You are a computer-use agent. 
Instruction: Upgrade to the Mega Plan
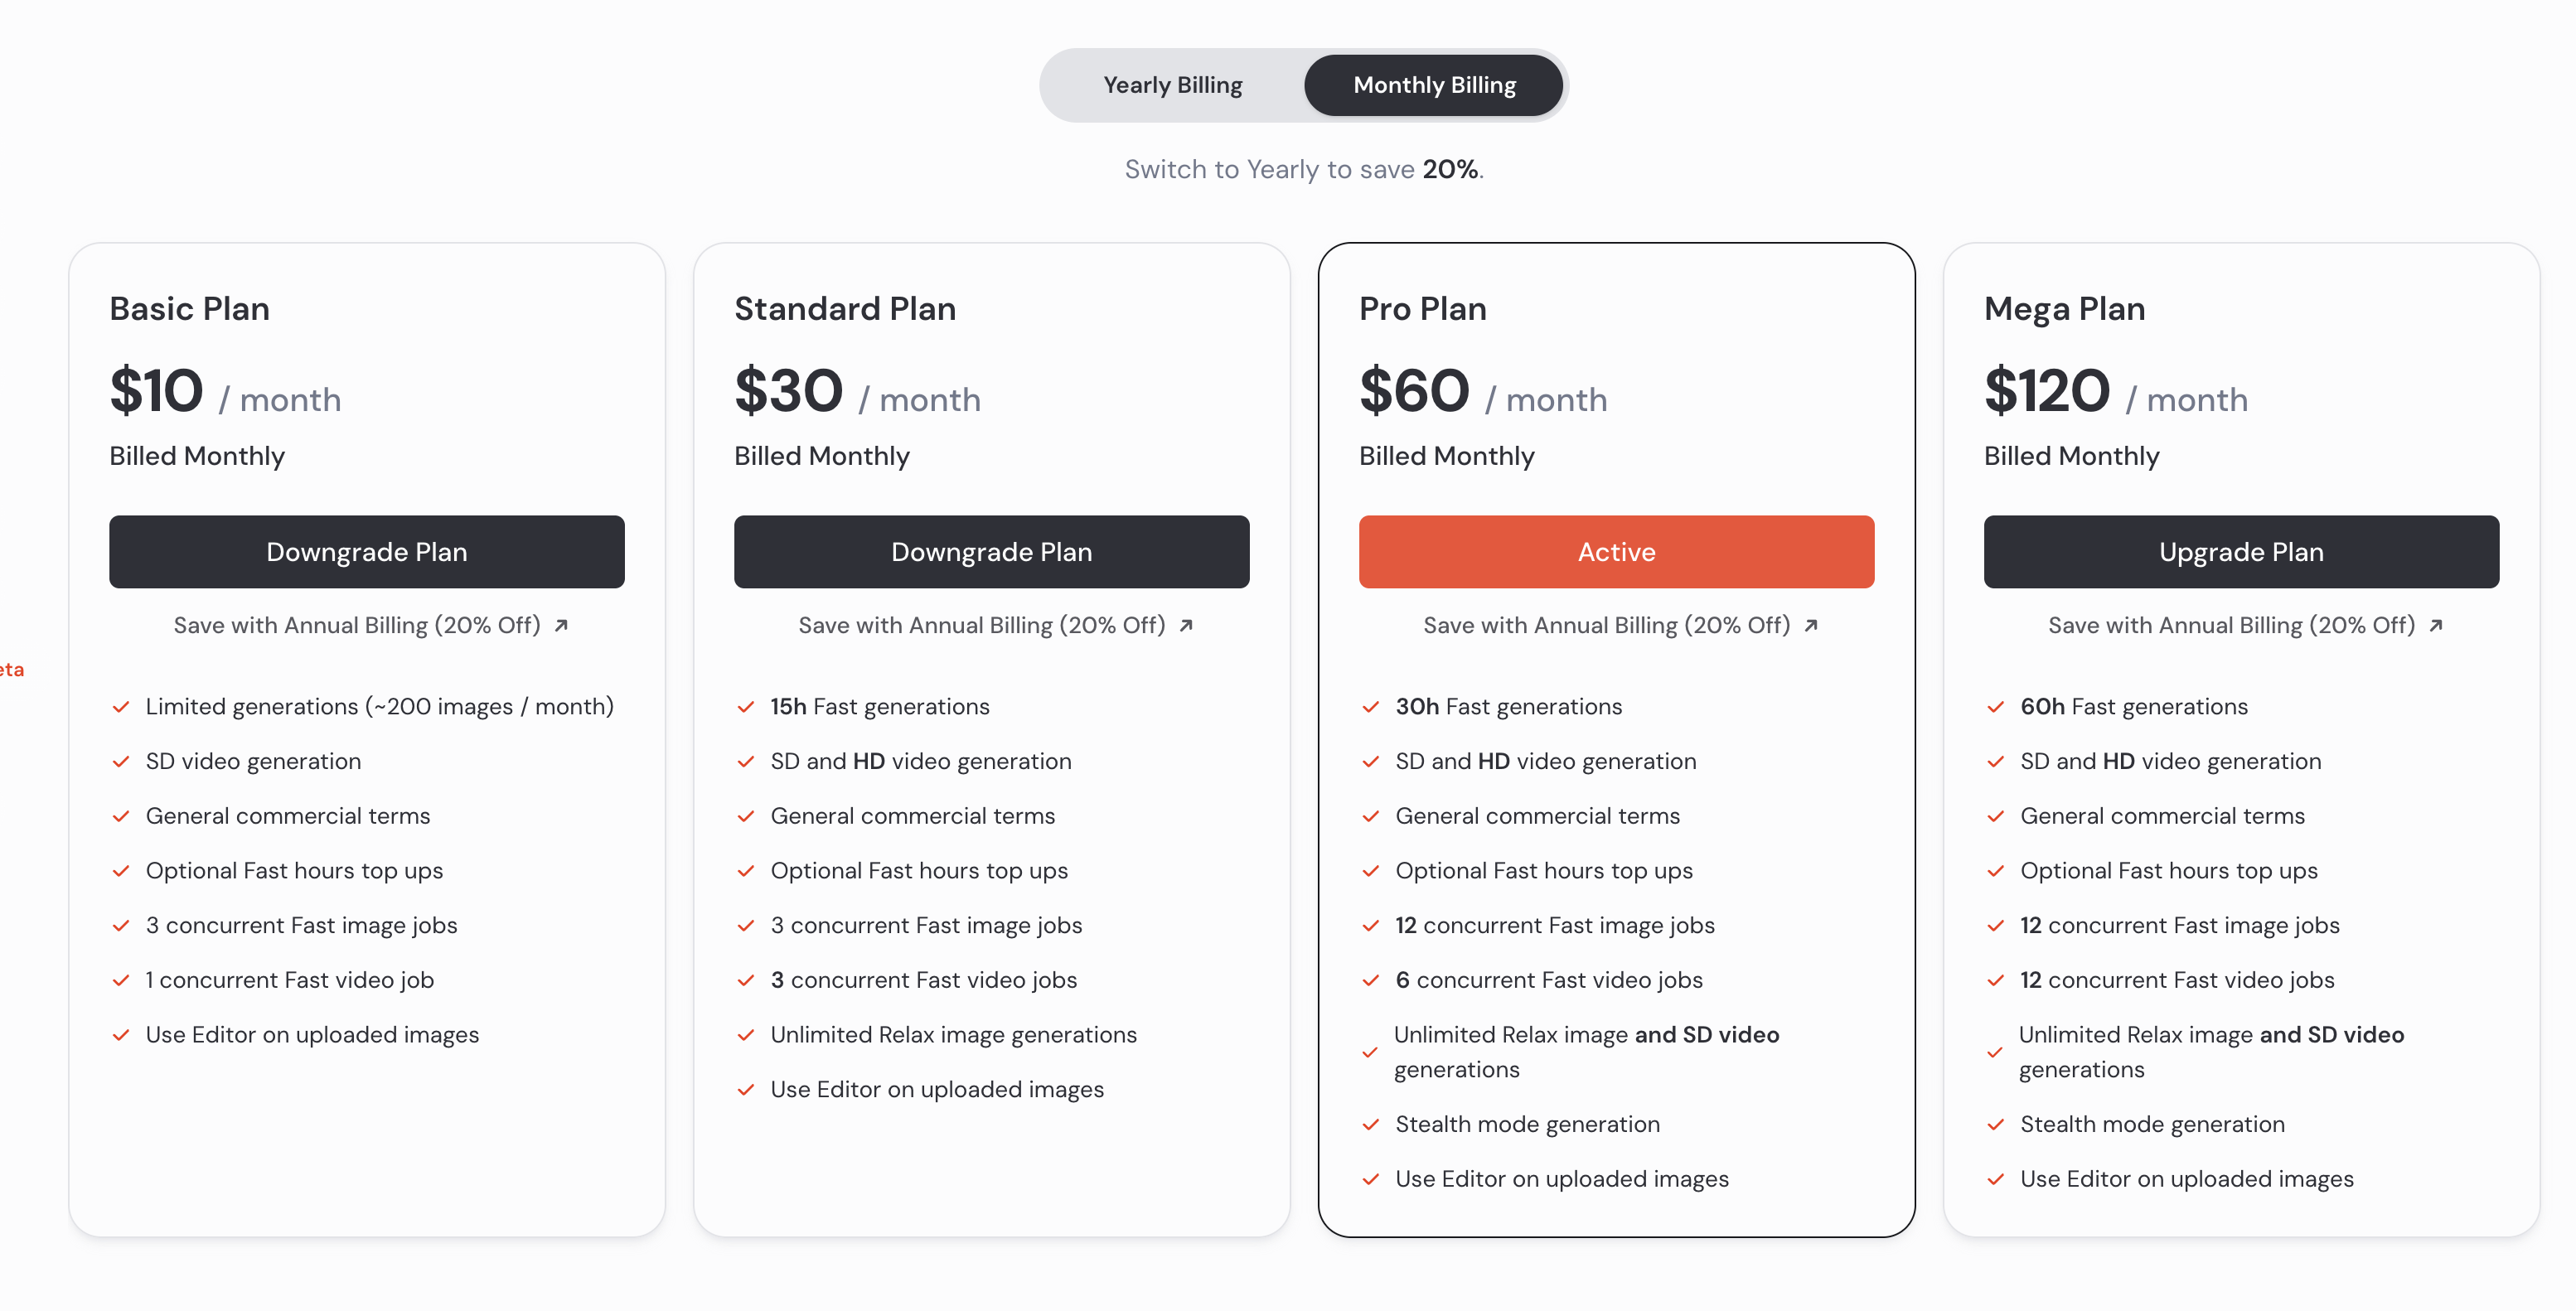click(2241, 552)
